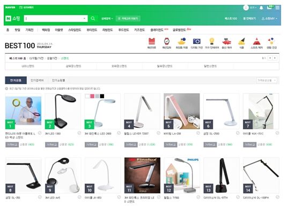Open the Philips BEST 12 lamp thumbnail
302x213 pixels.
182,175
